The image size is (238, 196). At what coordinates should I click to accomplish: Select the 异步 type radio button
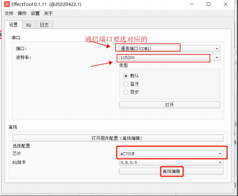[126, 92]
